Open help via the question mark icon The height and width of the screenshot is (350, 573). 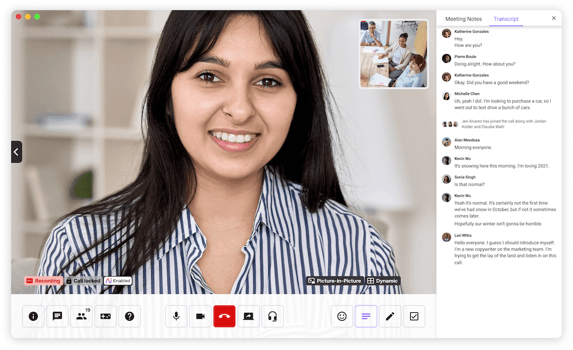pos(129,316)
